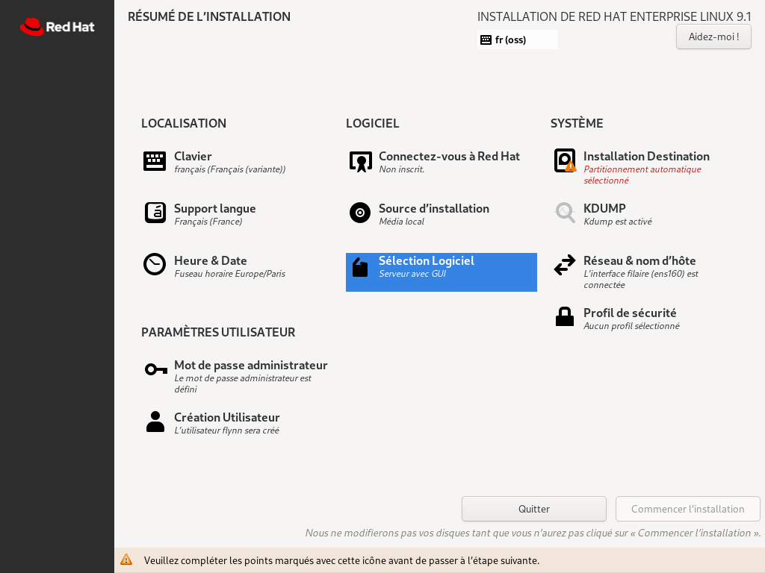Click the key icon for Mot de passe administrateur

(x=155, y=369)
